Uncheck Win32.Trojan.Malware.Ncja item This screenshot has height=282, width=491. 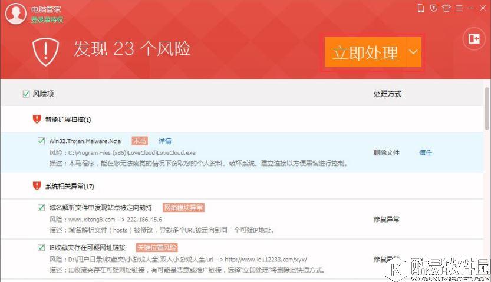pos(41,141)
